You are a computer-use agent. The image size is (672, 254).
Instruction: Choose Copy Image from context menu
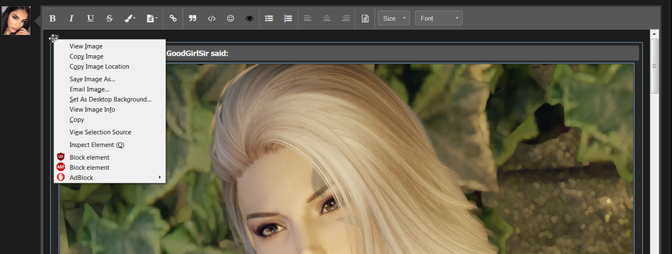pyautogui.click(x=110, y=56)
